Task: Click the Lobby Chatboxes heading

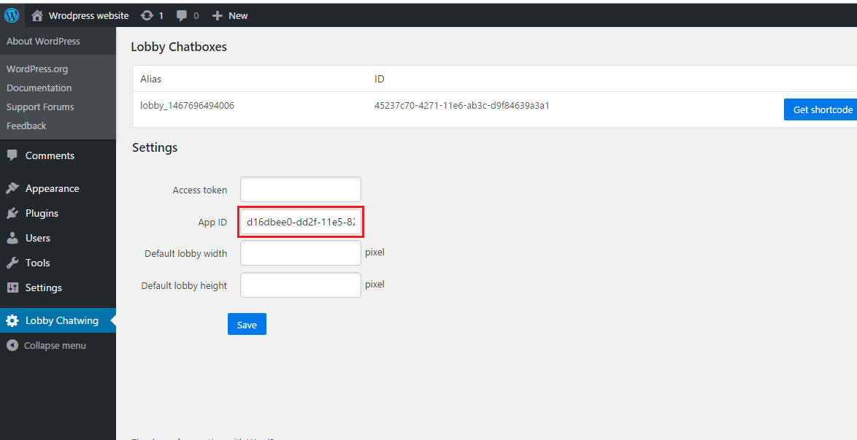Action: [179, 47]
